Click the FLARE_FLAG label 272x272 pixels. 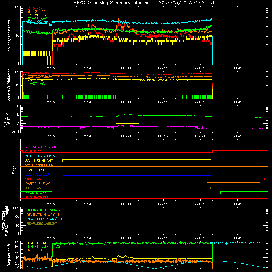click(35, 170)
